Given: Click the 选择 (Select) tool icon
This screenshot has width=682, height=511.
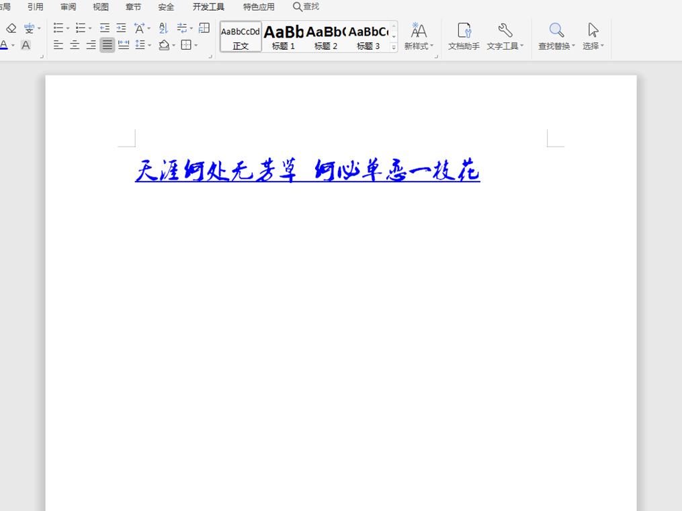Looking at the screenshot, I should coord(592,30).
